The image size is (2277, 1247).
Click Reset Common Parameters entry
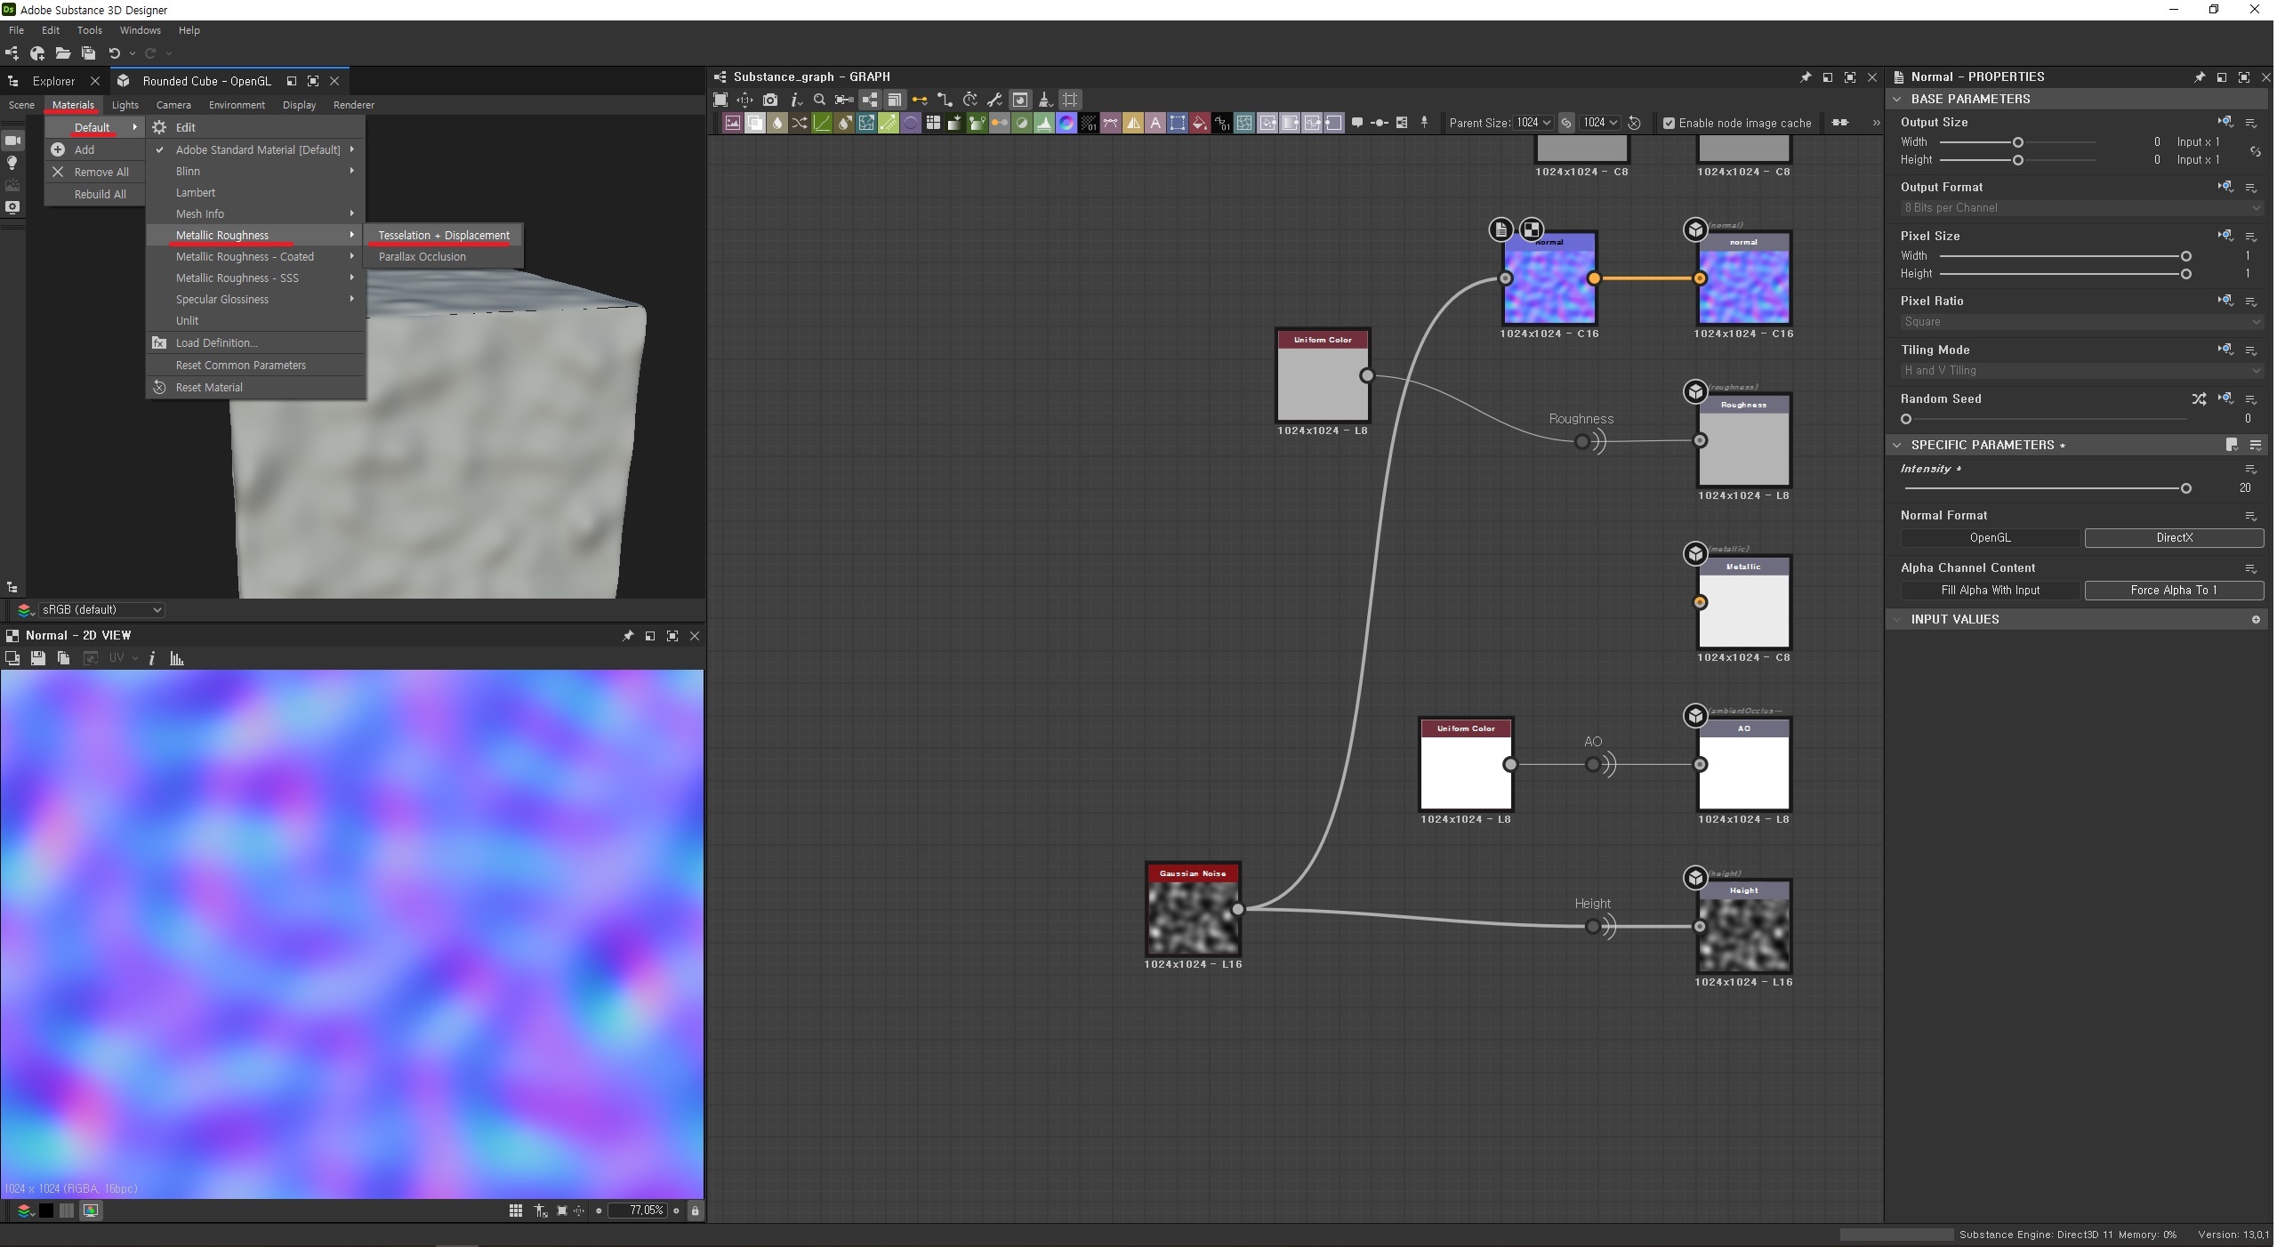click(256, 366)
